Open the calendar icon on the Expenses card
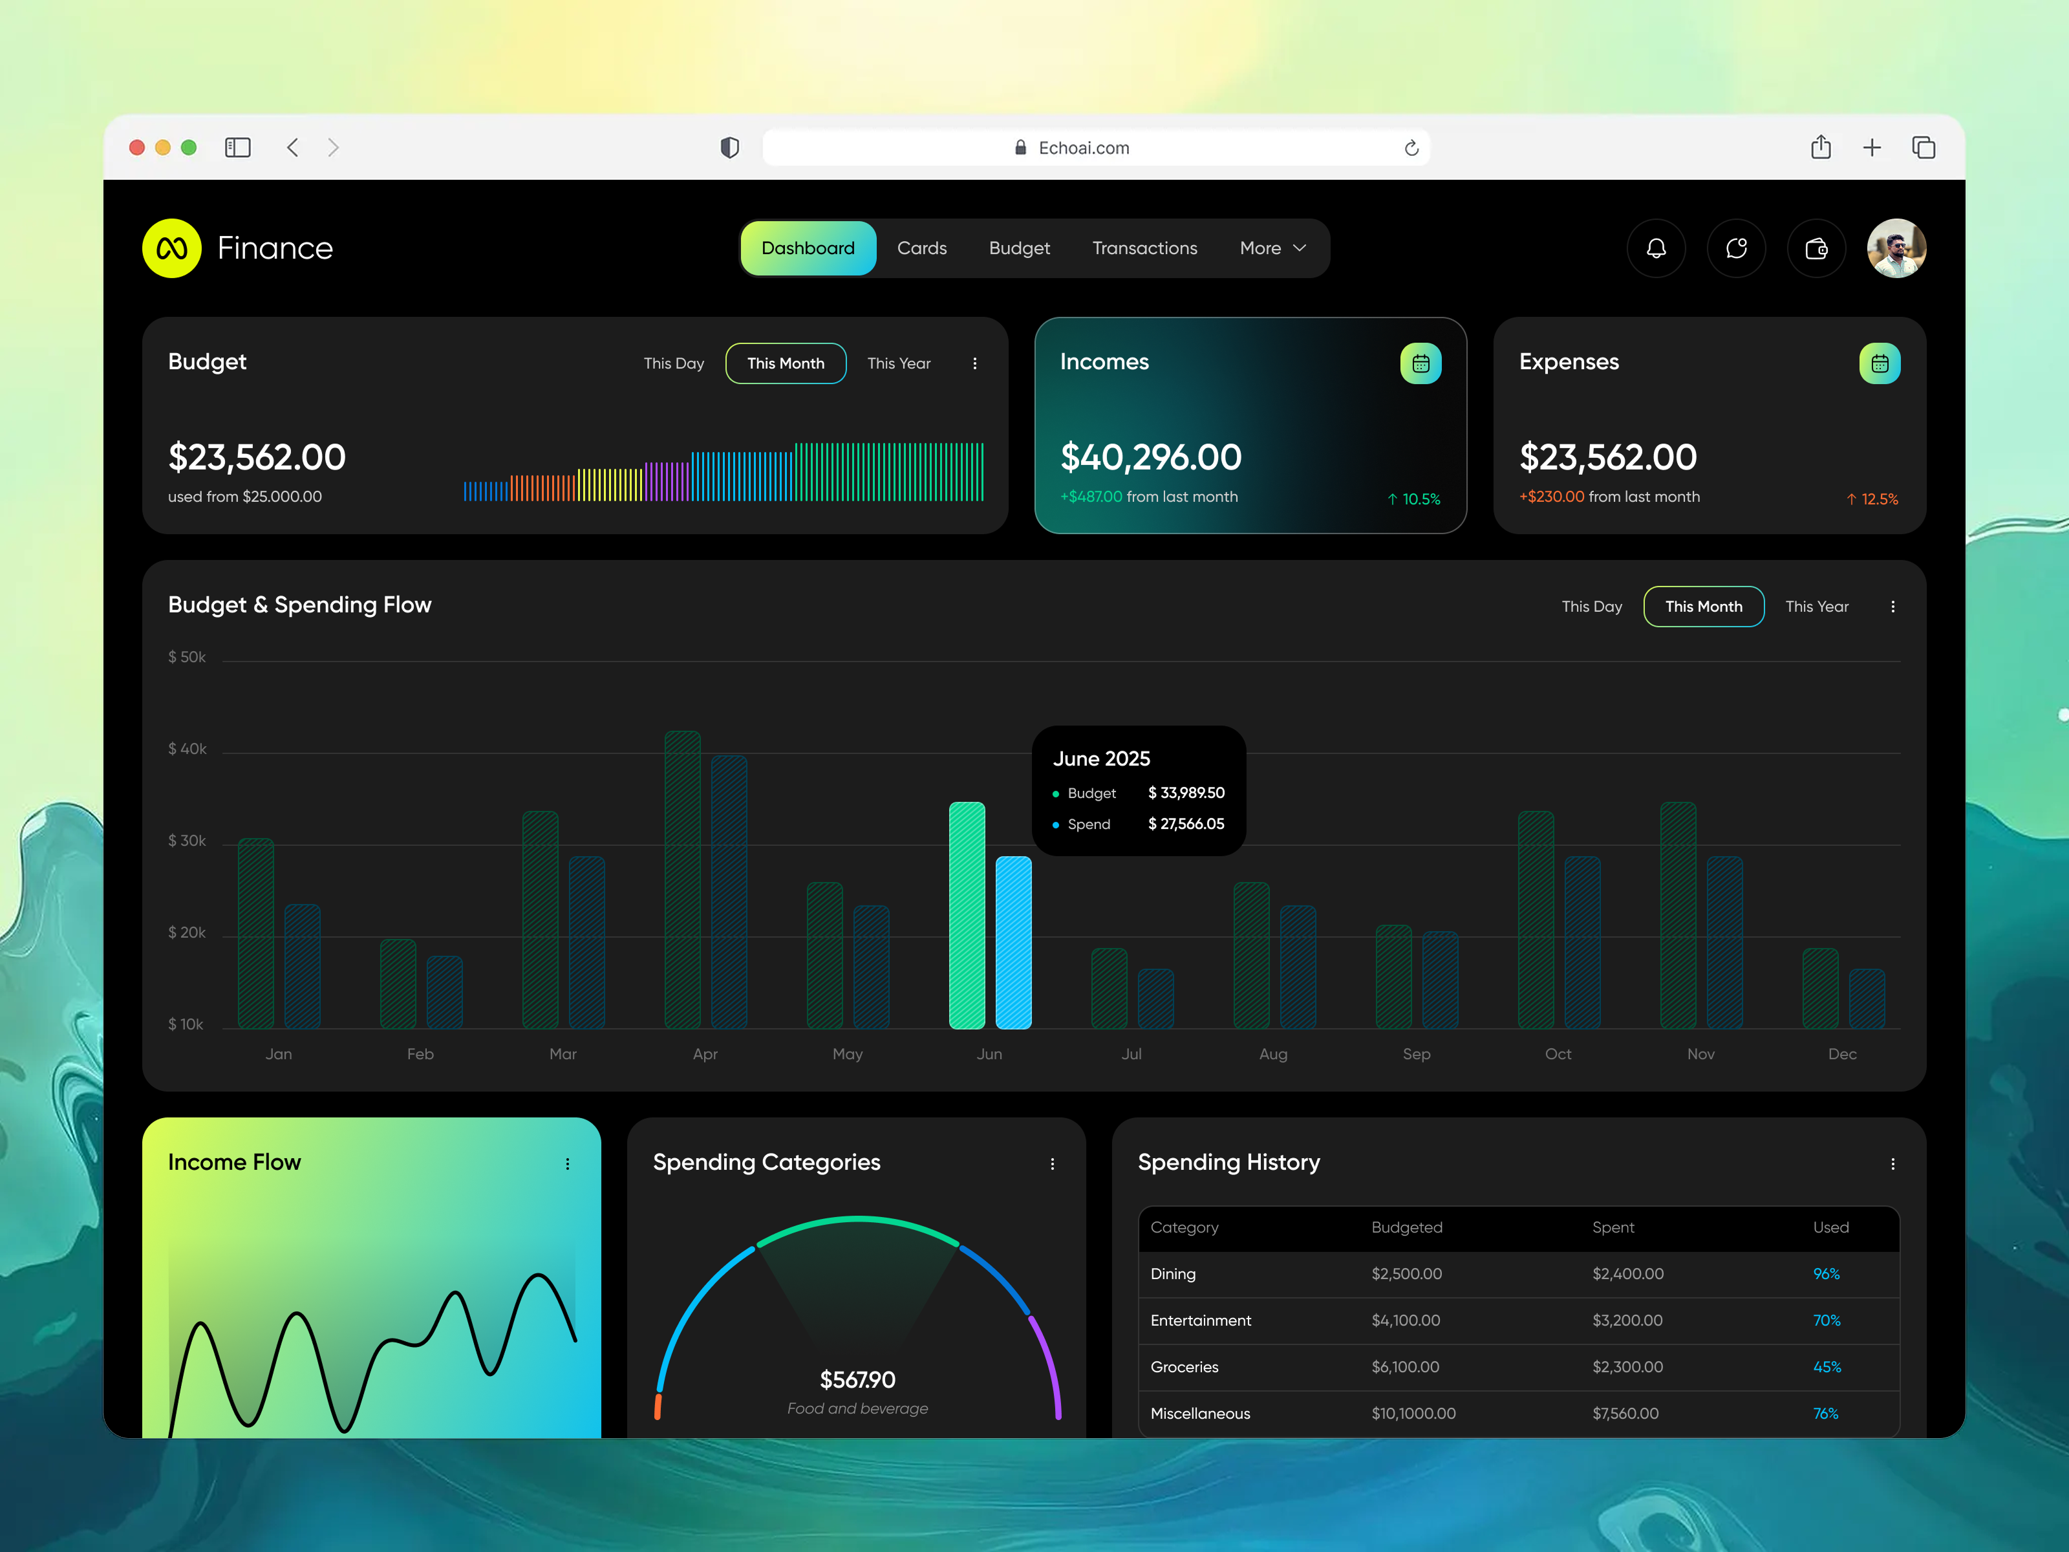 1880,363
